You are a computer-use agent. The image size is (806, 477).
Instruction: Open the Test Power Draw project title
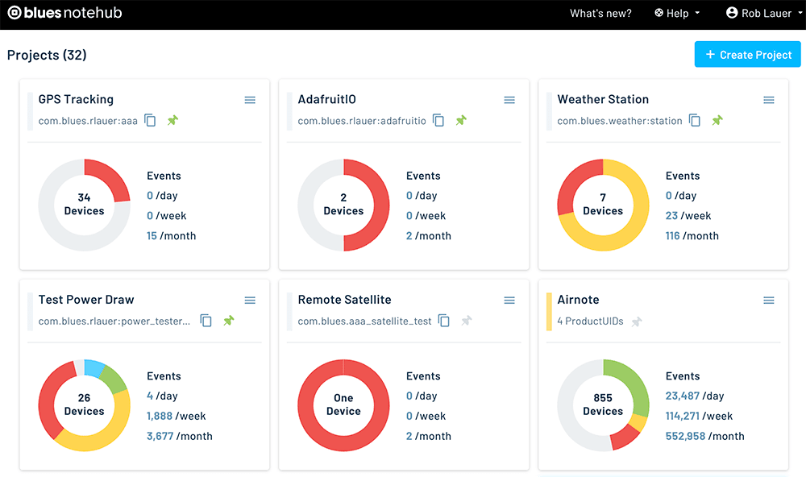pyautogui.click(x=86, y=300)
